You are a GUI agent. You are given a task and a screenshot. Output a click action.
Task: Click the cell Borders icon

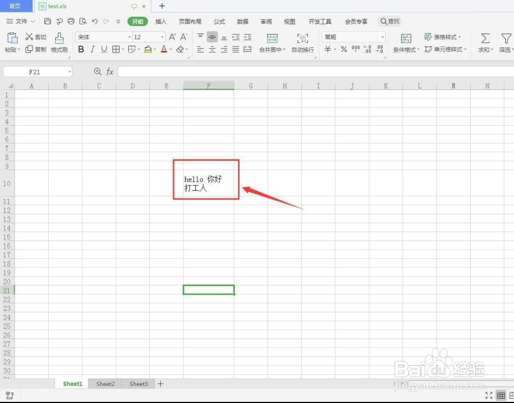(x=116, y=49)
